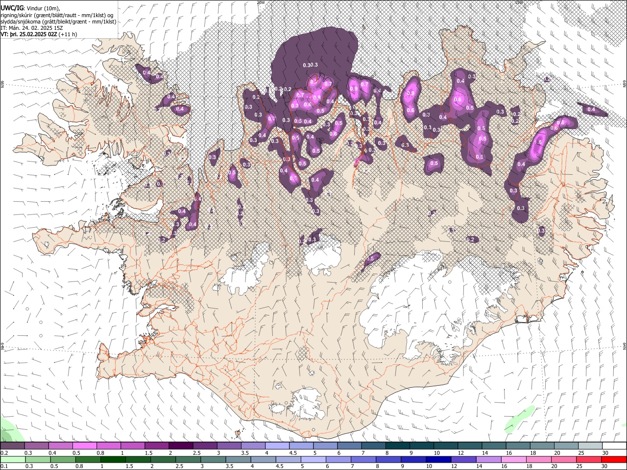Screen dimensions: 627x470
Task: Click the deep blue rain swatch between 10 and 12
Action: click(438, 459)
